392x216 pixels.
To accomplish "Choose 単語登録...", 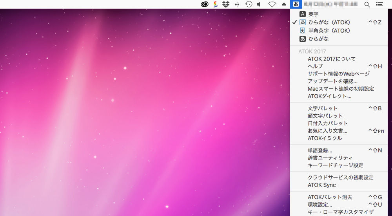I will [x=339, y=150].
